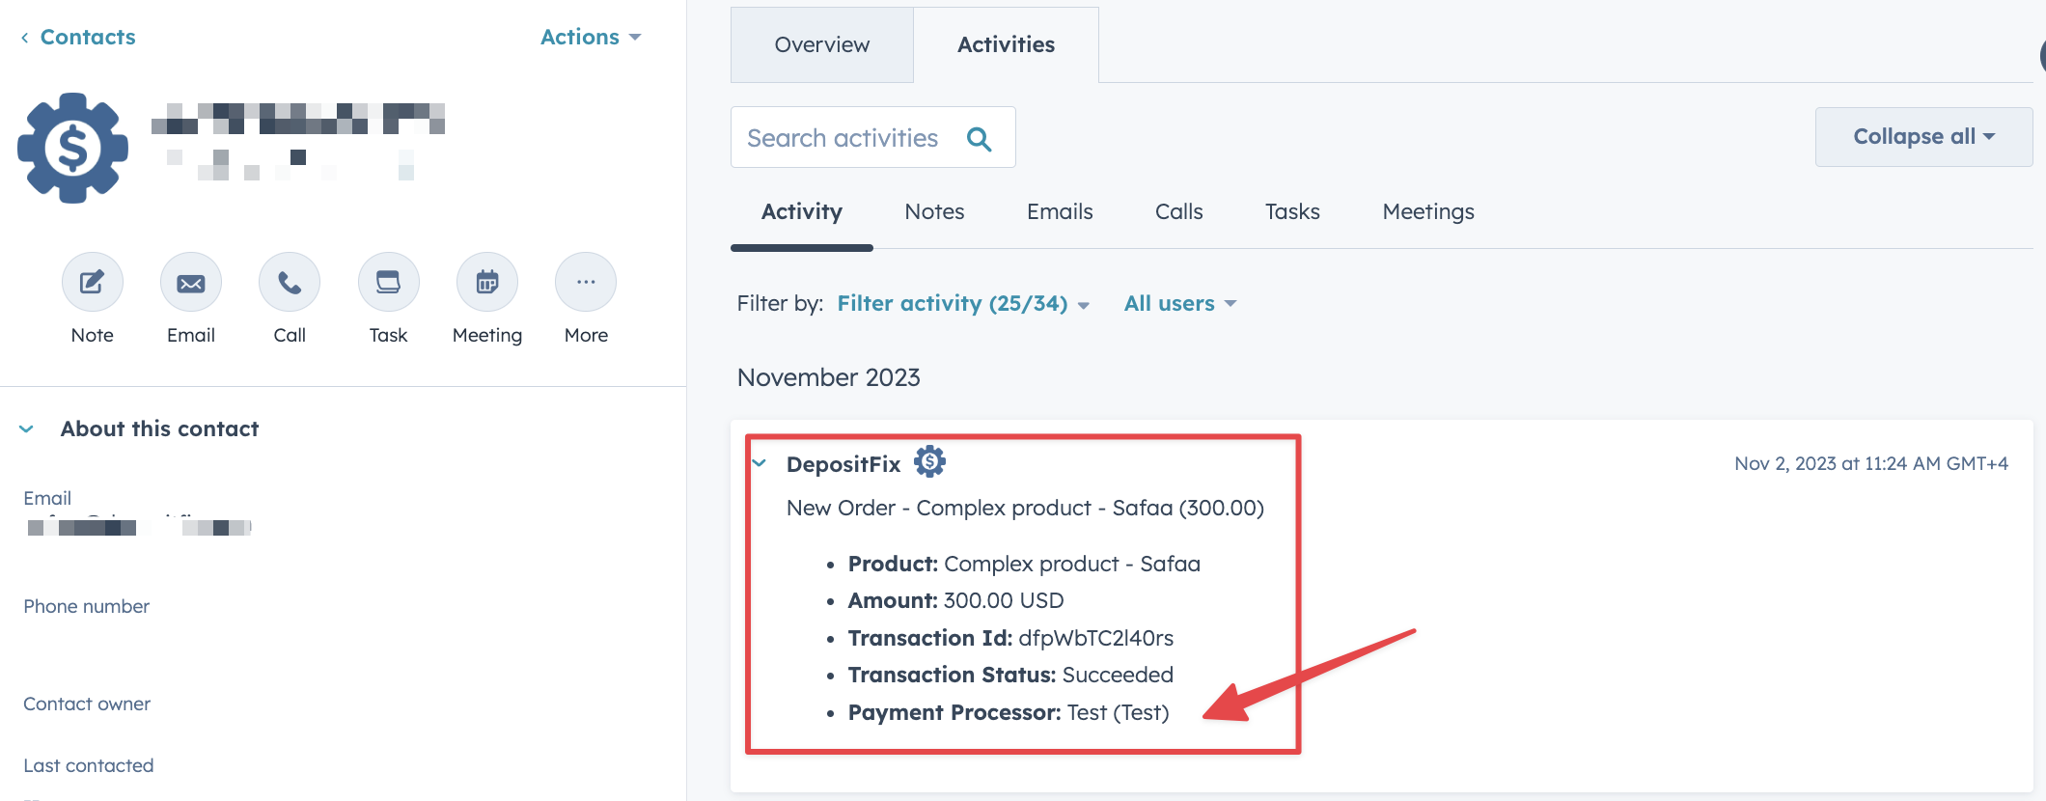The image size is (2046, 801).
Task: Click the Amount: 300.00 USD line
Action: pyautogui.click(x=955, y=600)
